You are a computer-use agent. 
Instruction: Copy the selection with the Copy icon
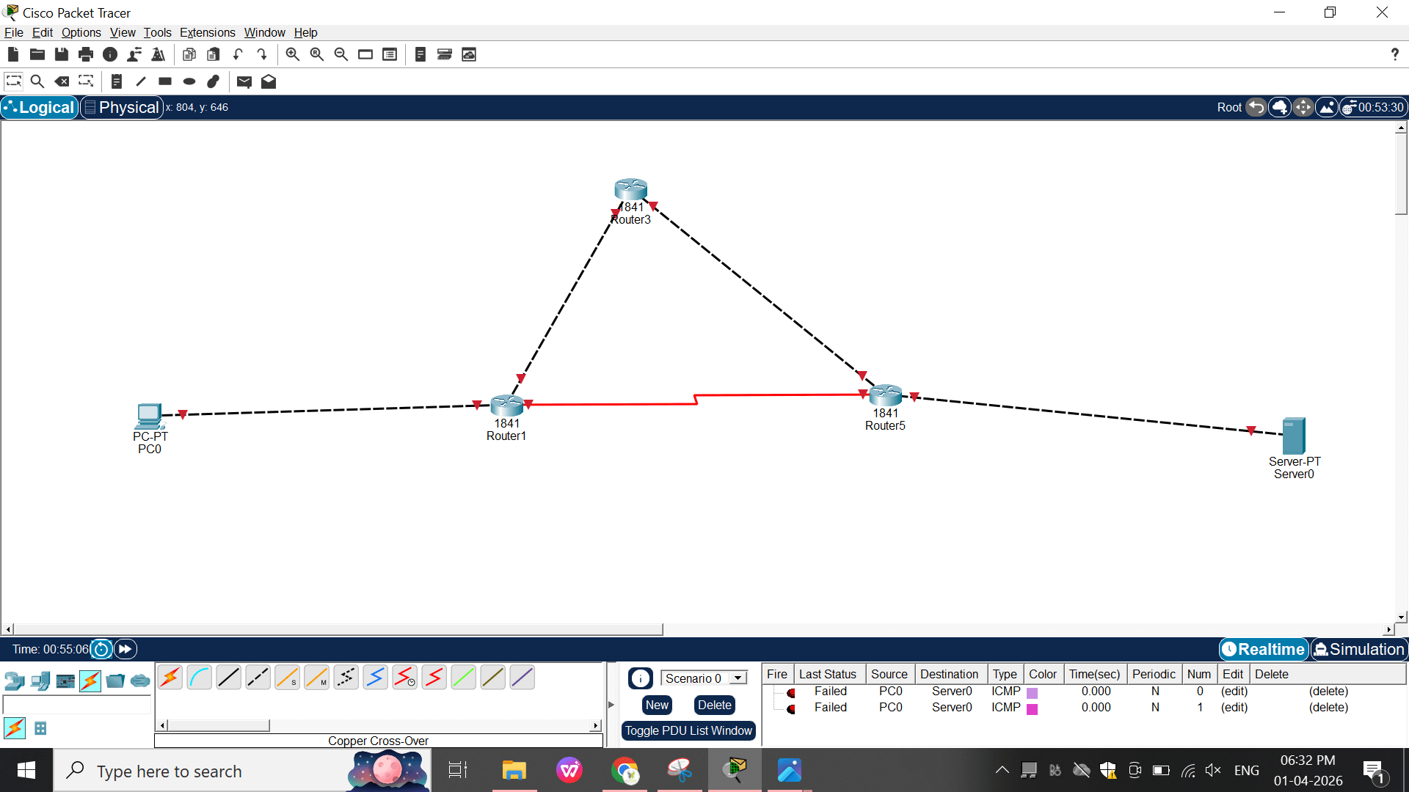click(x=189, y=54)
